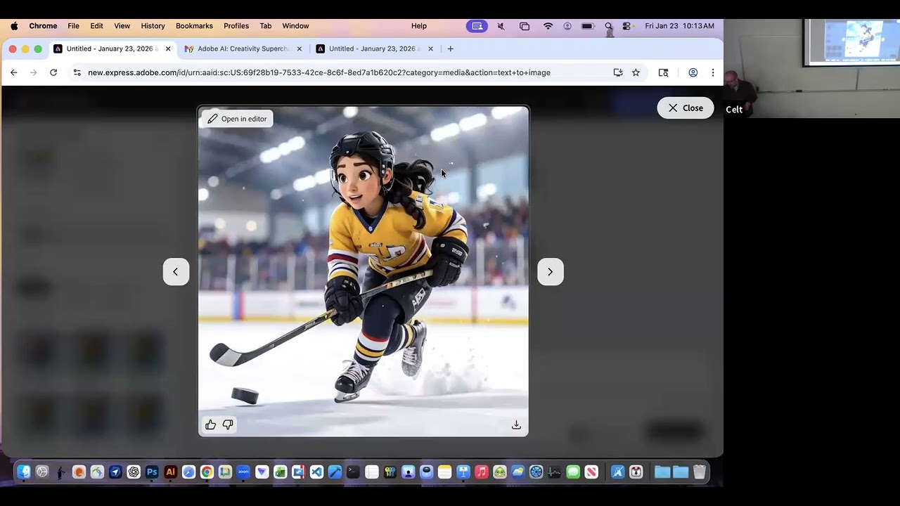Image resolution: width=900 pixels, height=506 pixels.
Task: Install app icon in address bar
Action: tap(618, 72)
